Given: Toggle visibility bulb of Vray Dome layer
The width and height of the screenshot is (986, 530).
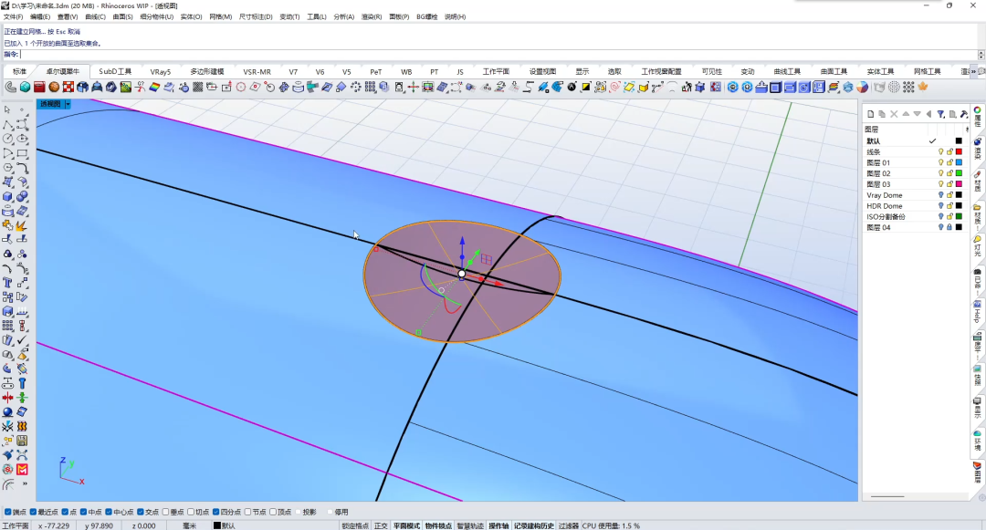Looking at the screenshot, I should coord(941,195).
